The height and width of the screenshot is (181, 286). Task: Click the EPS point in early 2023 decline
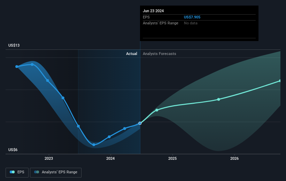(x=63, y=98)
